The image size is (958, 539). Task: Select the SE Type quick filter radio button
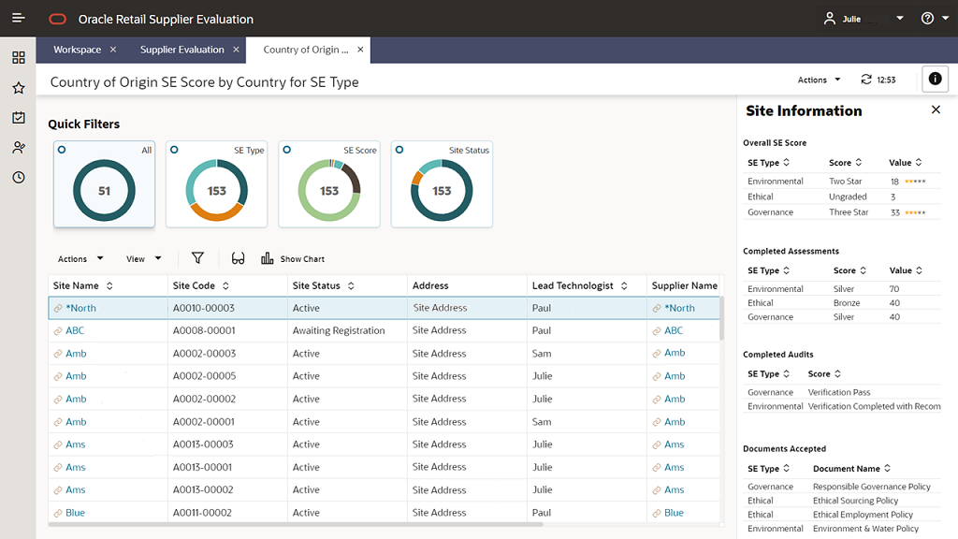tap(176, 150)
